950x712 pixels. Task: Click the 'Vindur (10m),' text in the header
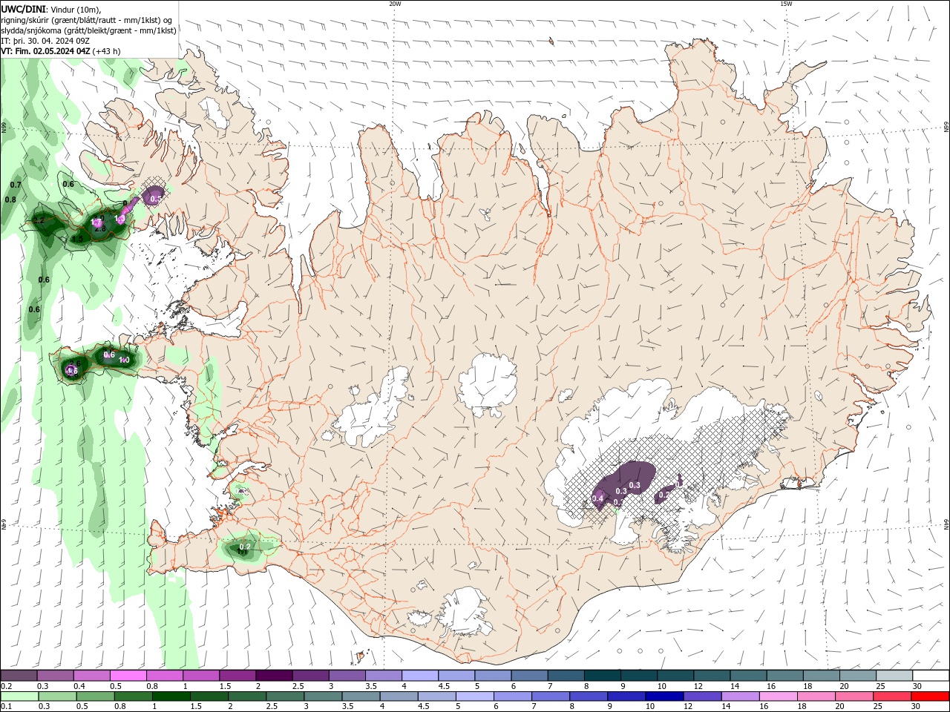(74, 9)
